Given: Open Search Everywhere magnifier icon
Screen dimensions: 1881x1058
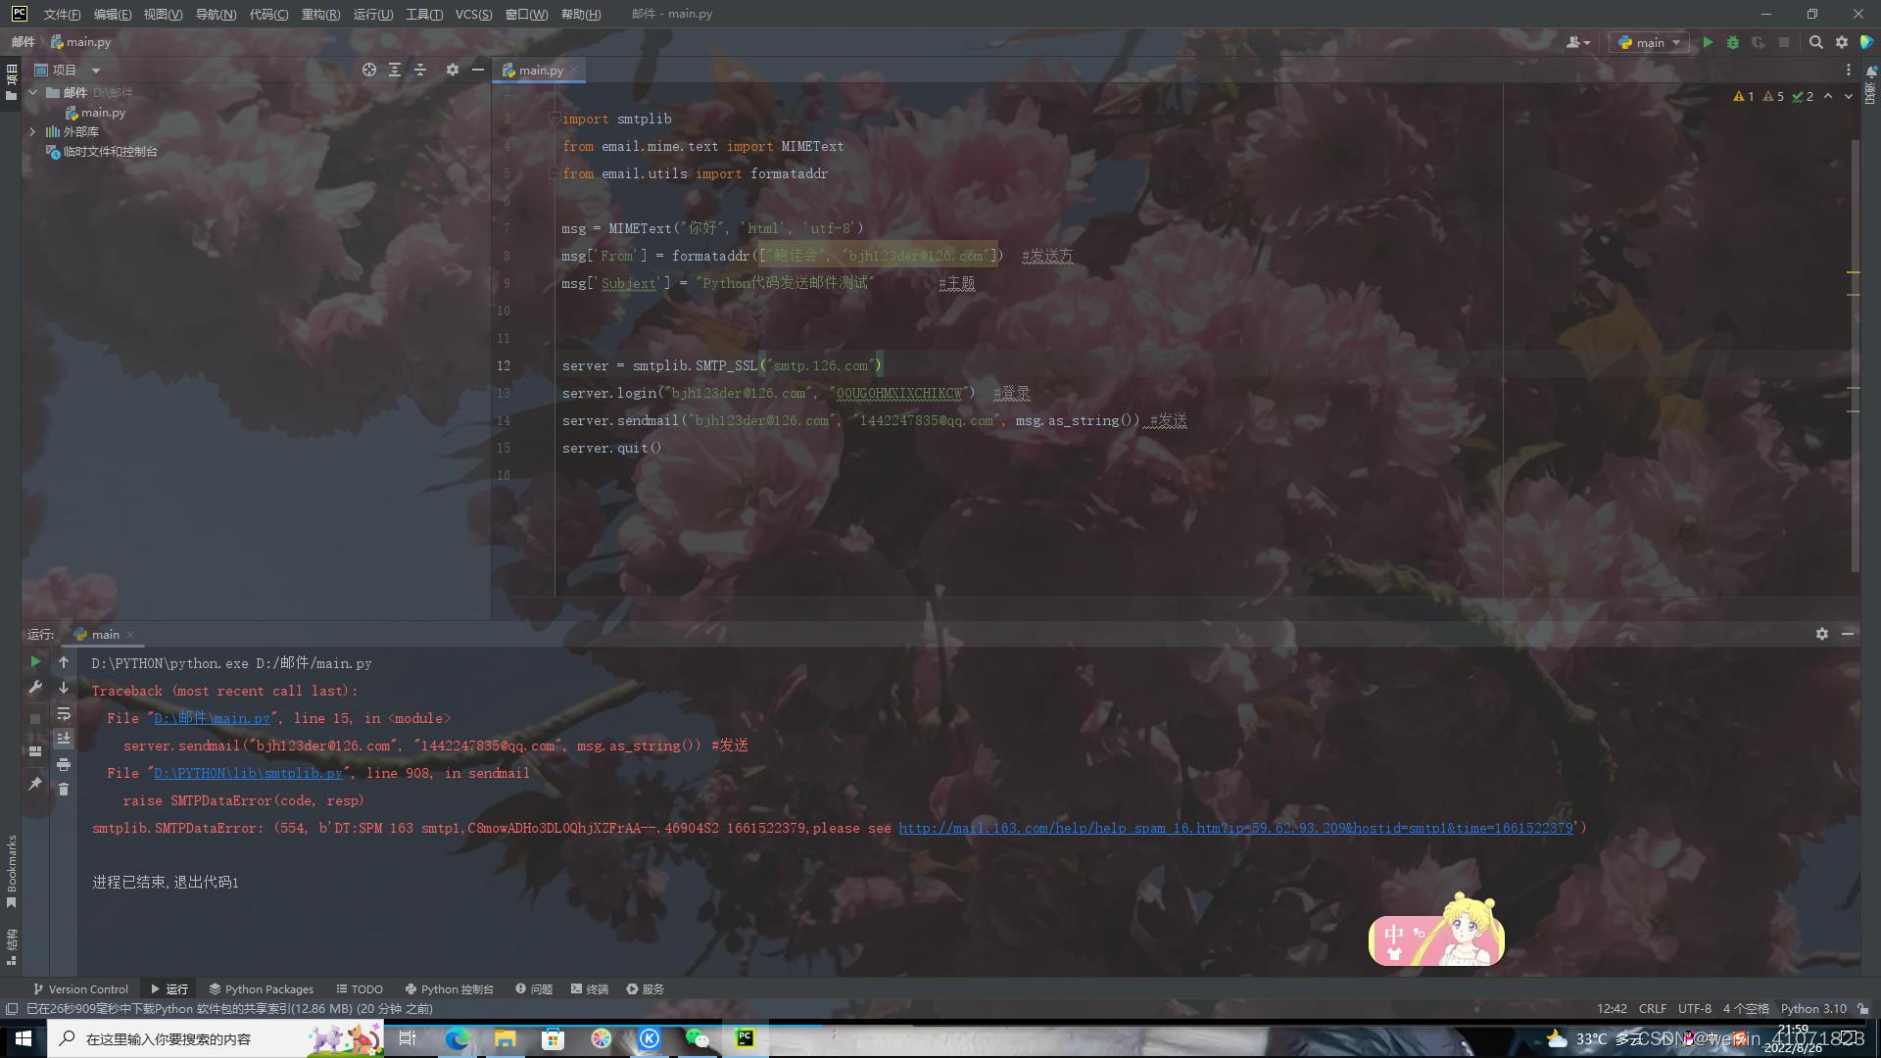Looking at the screenshot, I should (1815, 42).
